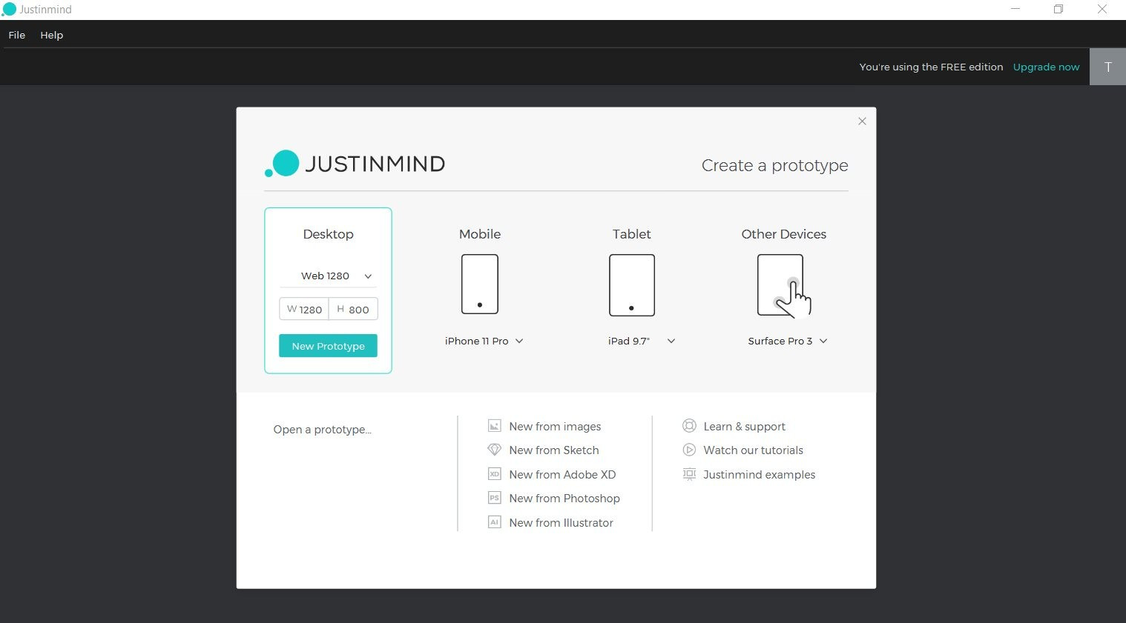Minimize the Justinmind window
The height and width of the screenshot is (623, 1126).
(x=1015, y=10)
